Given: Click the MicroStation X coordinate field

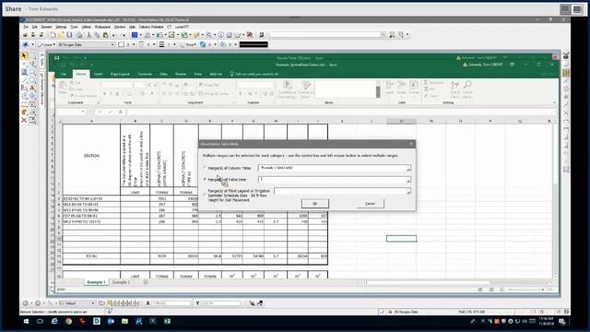Looking at the screenshot, I should pos(171,303).
